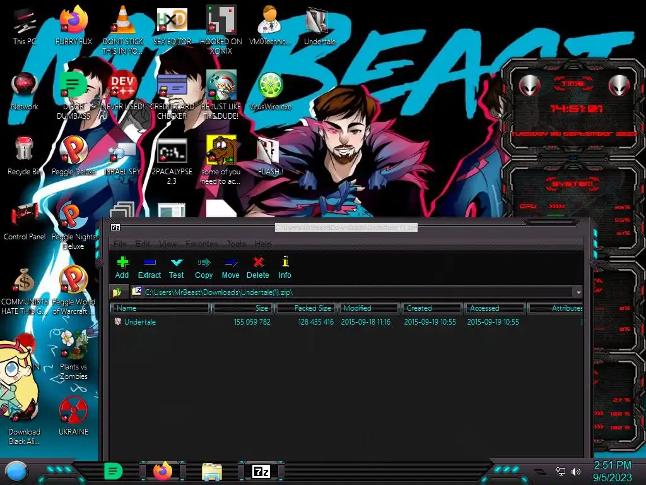
Task: Select the Peggle Nights Deluxe icon
Action: pyautogui.click(x=73, y=226)
